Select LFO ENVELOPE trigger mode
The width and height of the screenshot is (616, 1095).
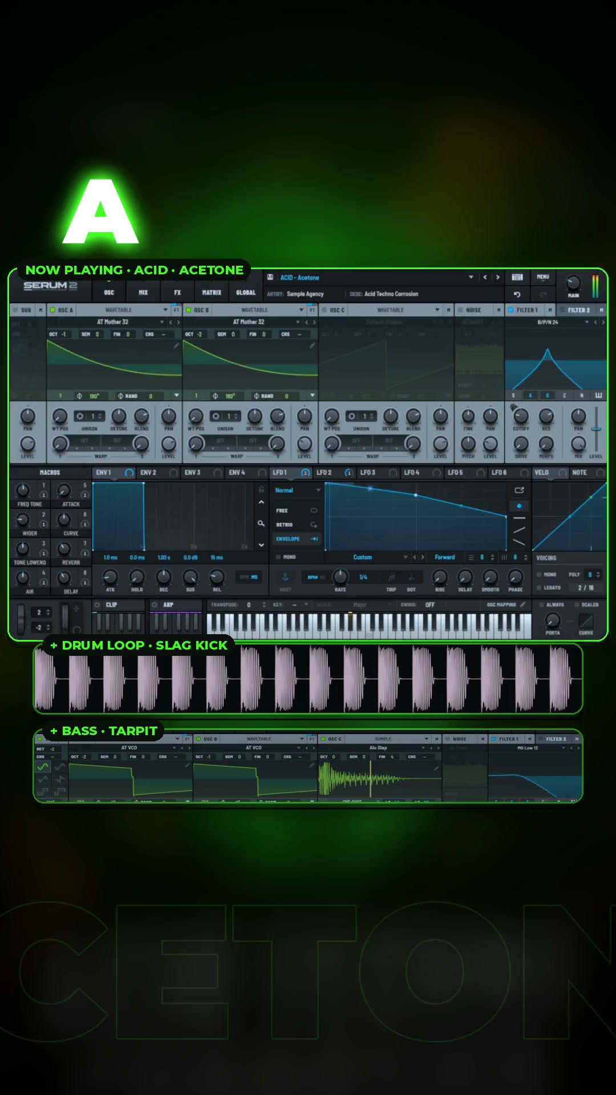pos(297,539)
